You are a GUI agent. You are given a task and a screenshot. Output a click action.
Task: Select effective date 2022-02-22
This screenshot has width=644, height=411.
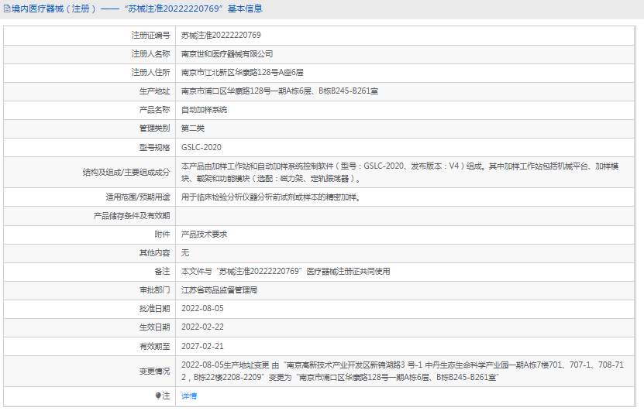point(202,327)
